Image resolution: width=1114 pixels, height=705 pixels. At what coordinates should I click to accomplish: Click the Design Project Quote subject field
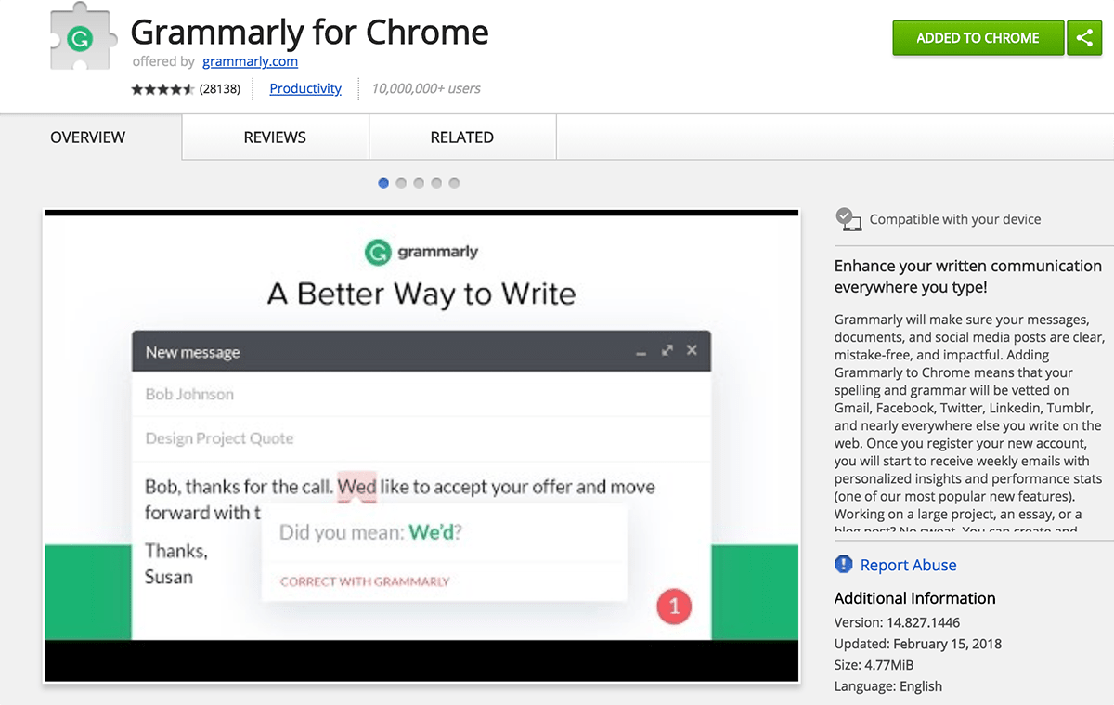point(421,438)
